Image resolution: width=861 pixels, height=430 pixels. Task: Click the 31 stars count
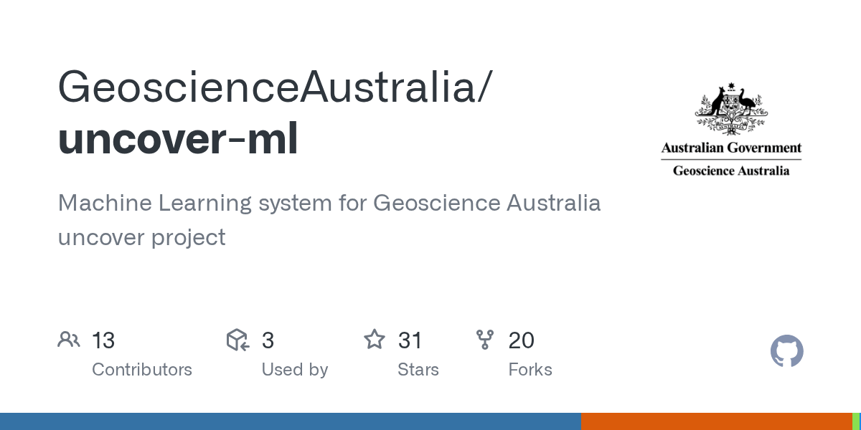tap(410, 340)
